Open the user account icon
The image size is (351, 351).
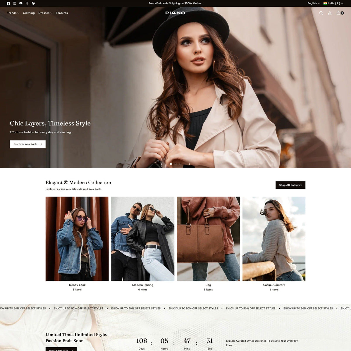pyautogui.click(x=330, y=13)
